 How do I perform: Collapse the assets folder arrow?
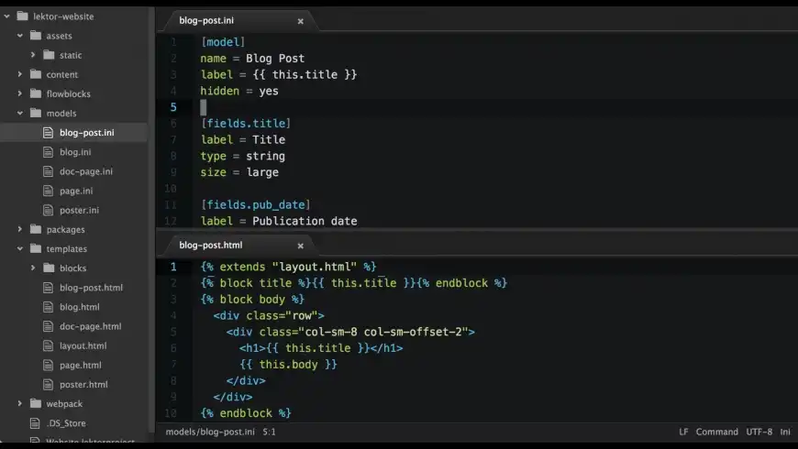(20, 36)
